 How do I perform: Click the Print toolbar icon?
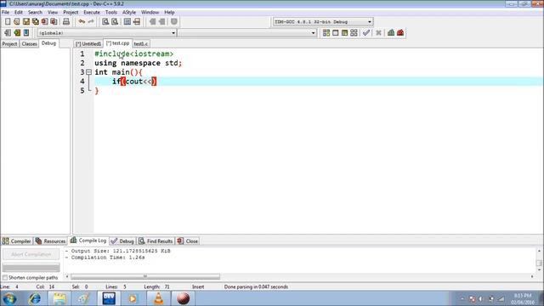66,21
